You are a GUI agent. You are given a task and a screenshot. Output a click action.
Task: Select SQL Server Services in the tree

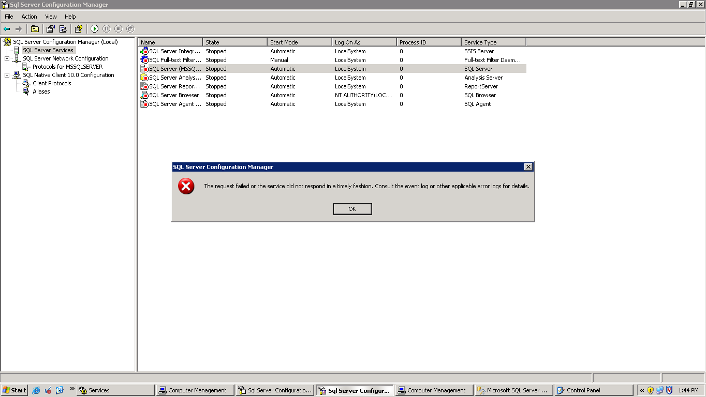pos(48,50)
